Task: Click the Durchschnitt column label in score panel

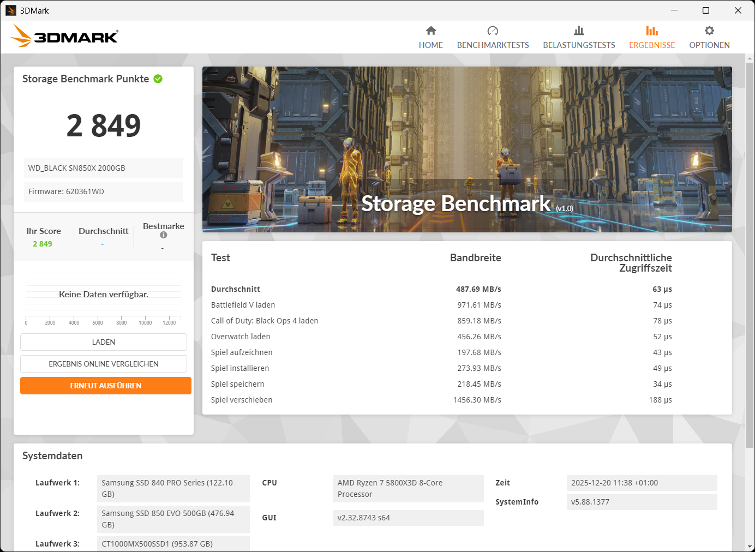Action: (104, 231)
